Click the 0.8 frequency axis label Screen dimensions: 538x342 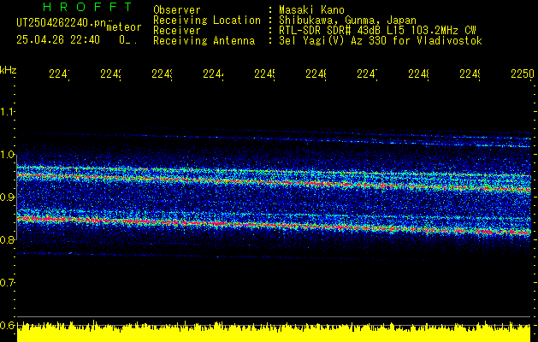pos(8,239)
